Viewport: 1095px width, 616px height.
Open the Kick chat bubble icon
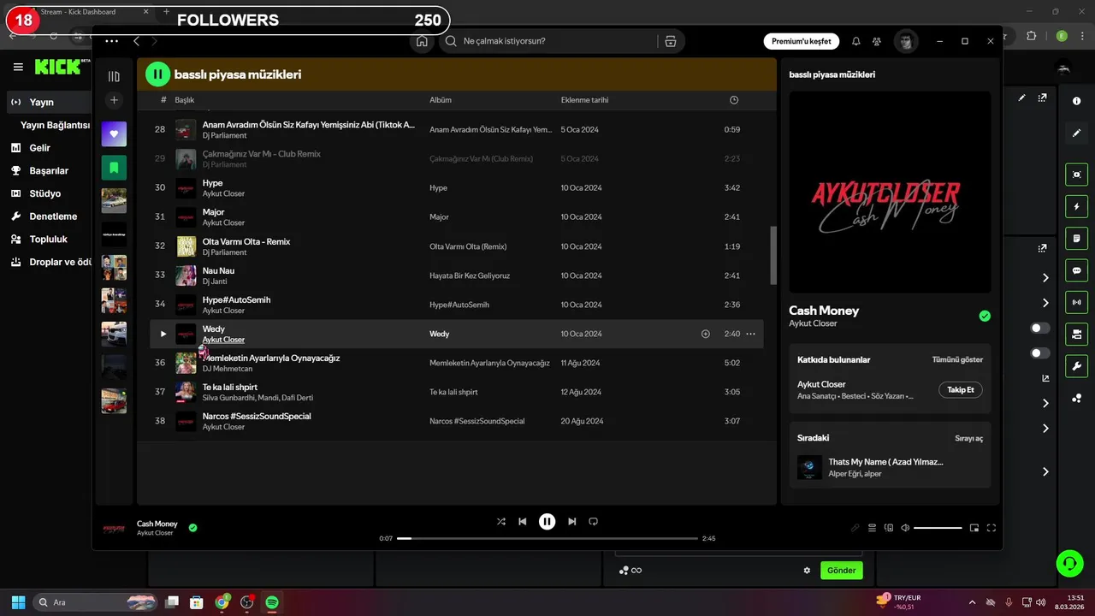tap(1076, 270)
